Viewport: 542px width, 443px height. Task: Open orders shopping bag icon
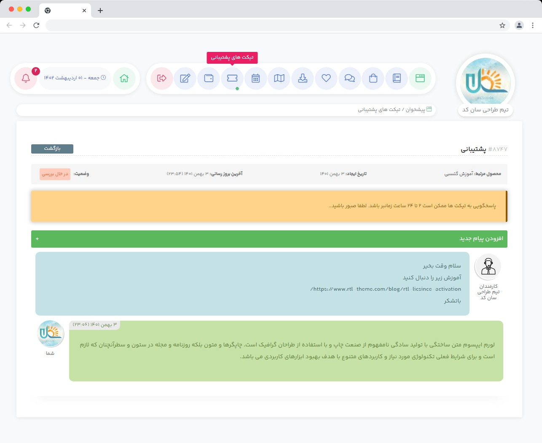click(373, 78)
